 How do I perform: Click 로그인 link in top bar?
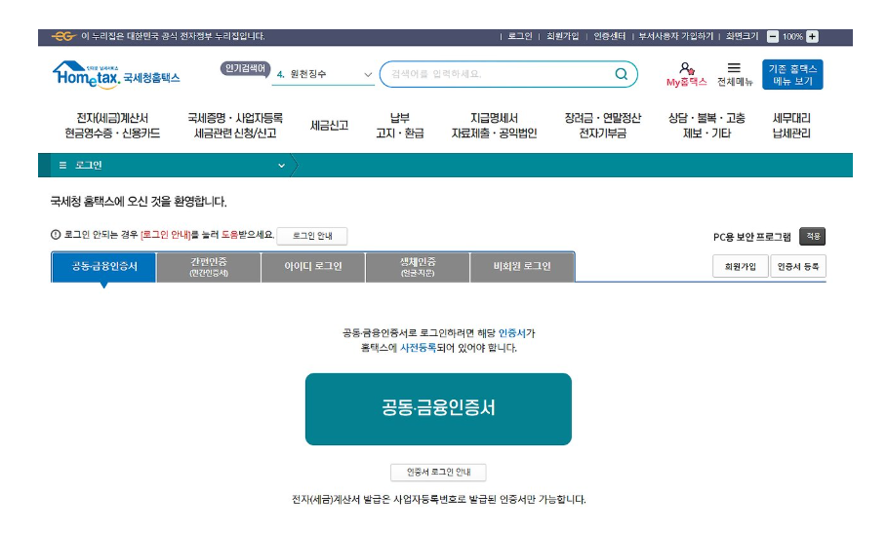[520, 37]
